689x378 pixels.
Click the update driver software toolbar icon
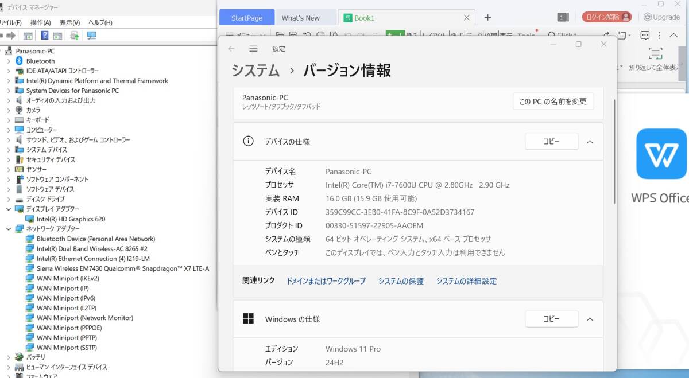coord(74,36)
